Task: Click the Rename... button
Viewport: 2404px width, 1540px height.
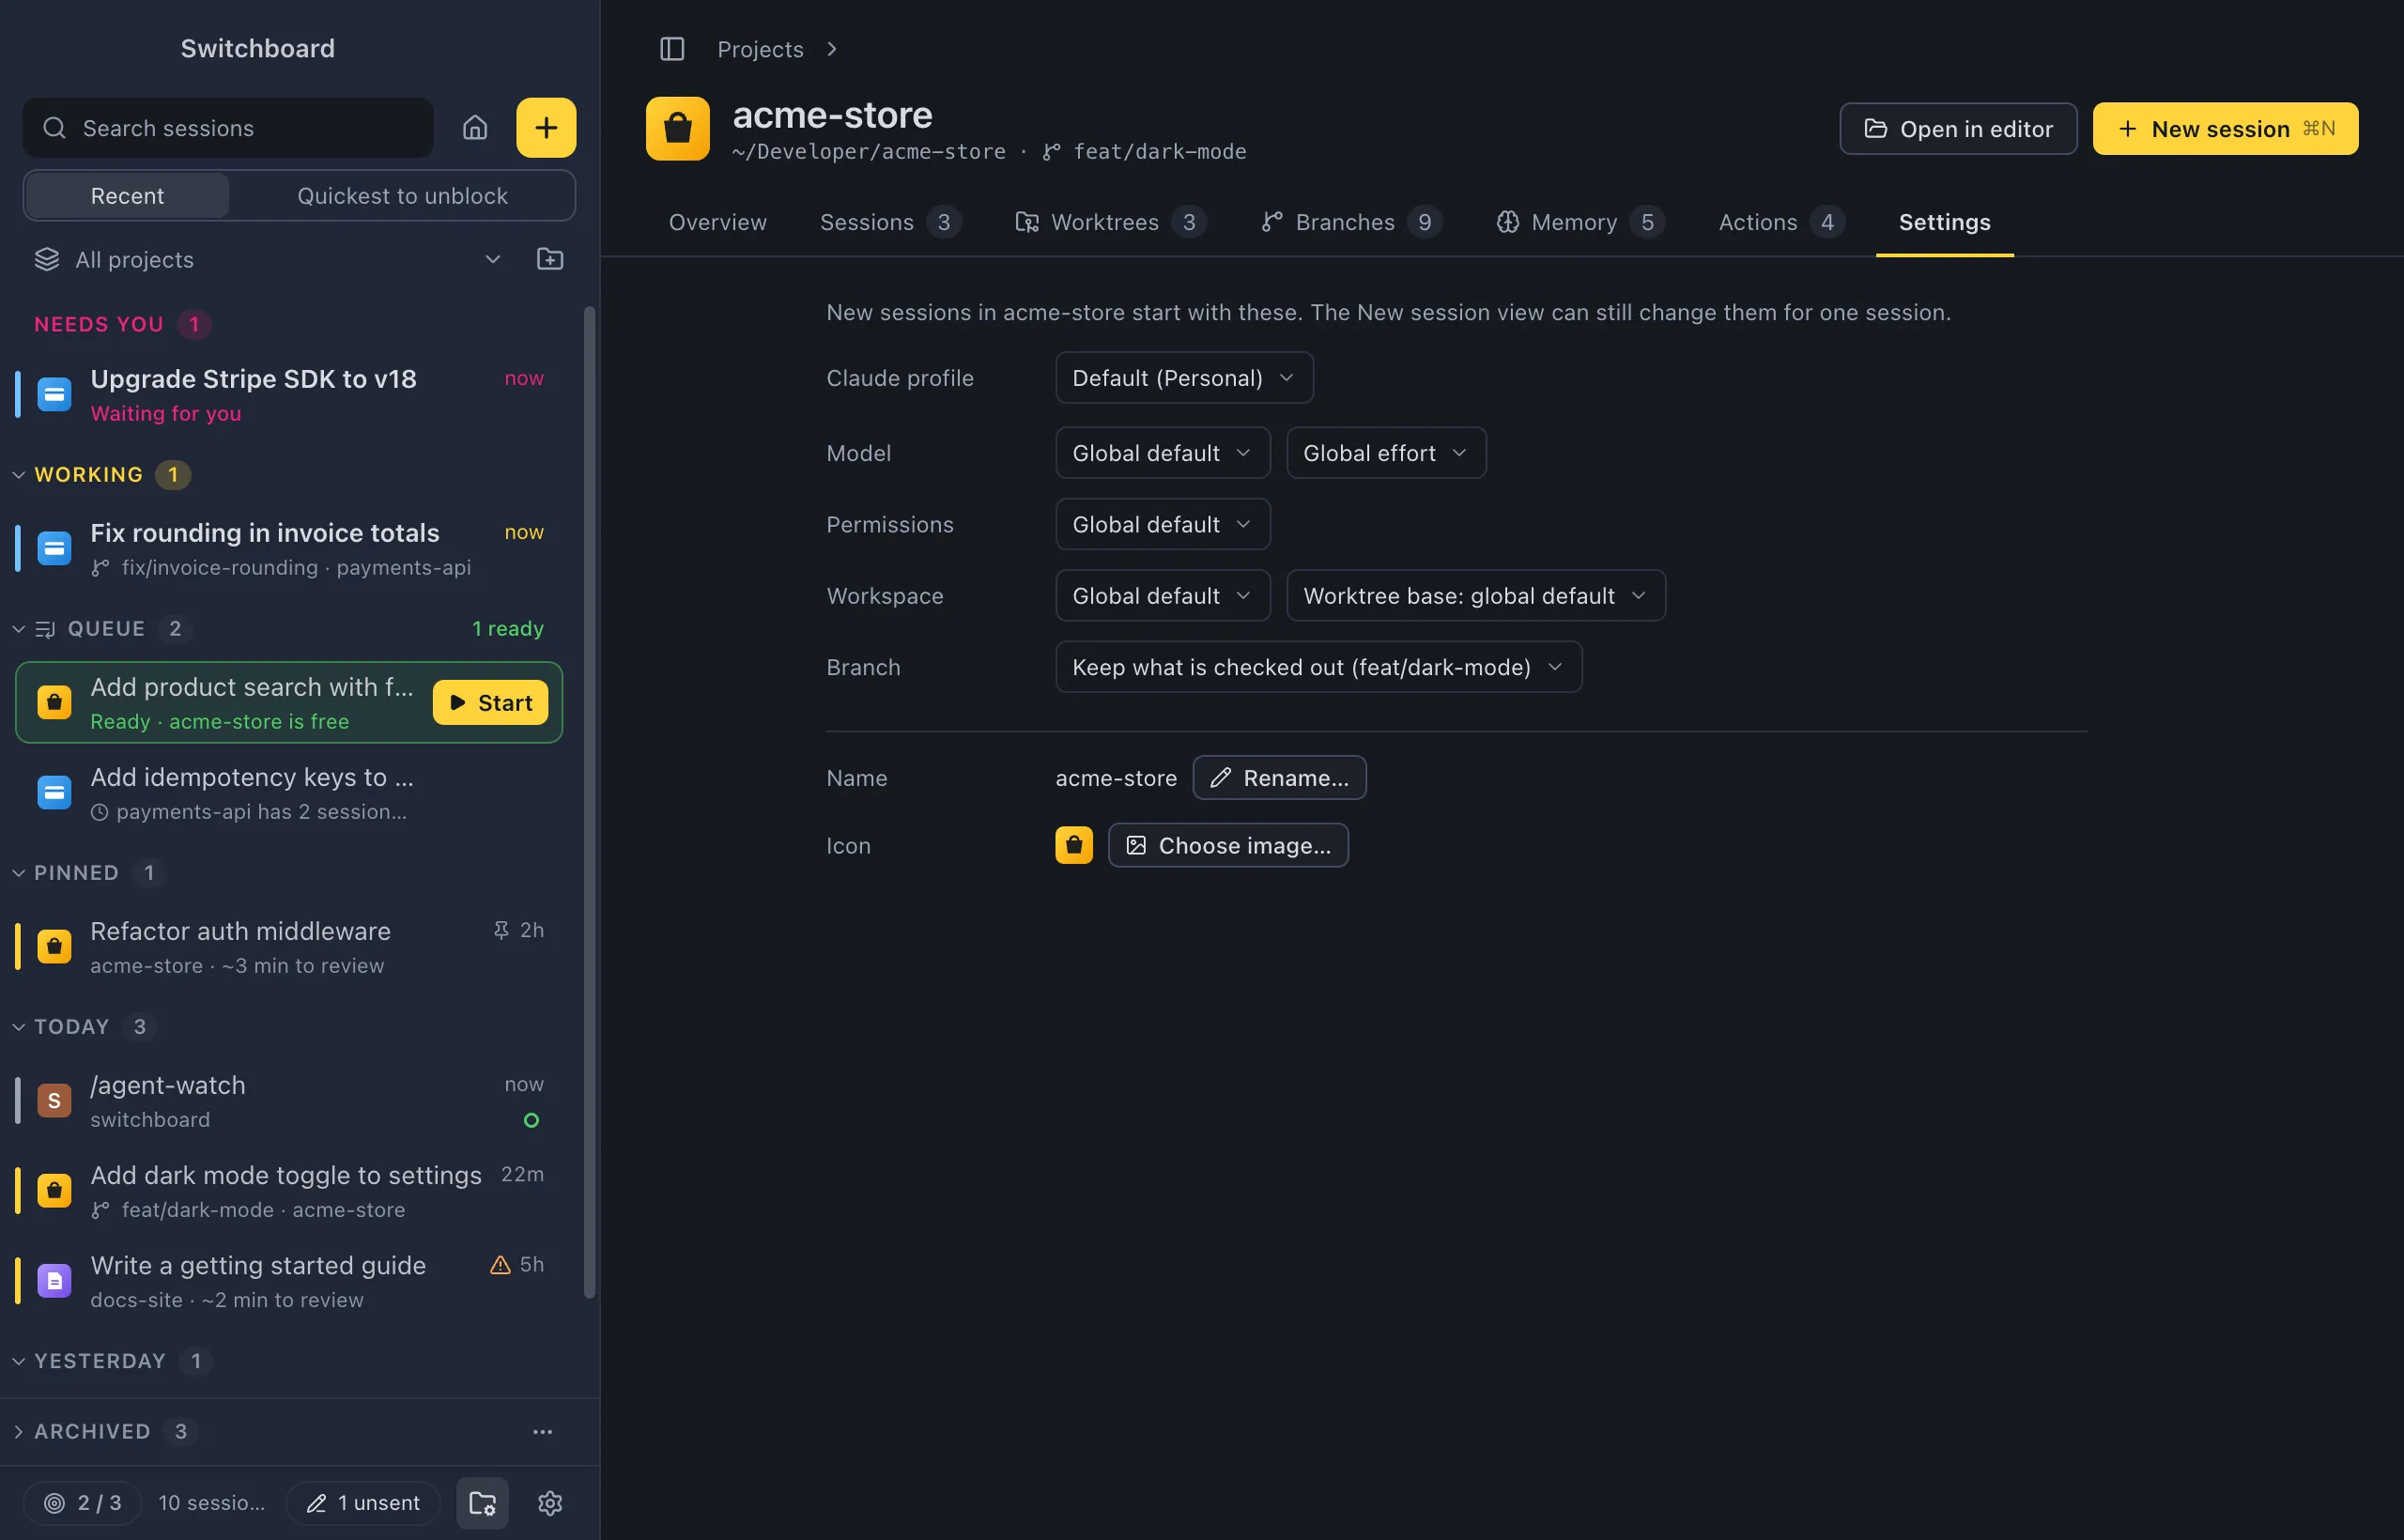Action: [x=1279, y=778]
